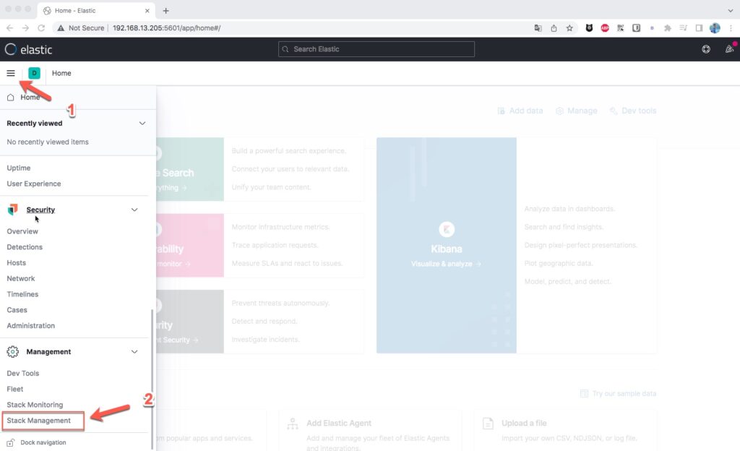Click the Kibana circular logo
740x451 pixels.
447,229
